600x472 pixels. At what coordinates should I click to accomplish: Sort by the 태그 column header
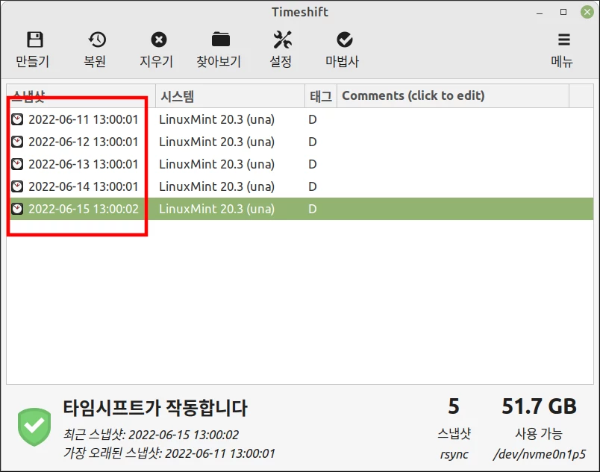tap(321, 96)
